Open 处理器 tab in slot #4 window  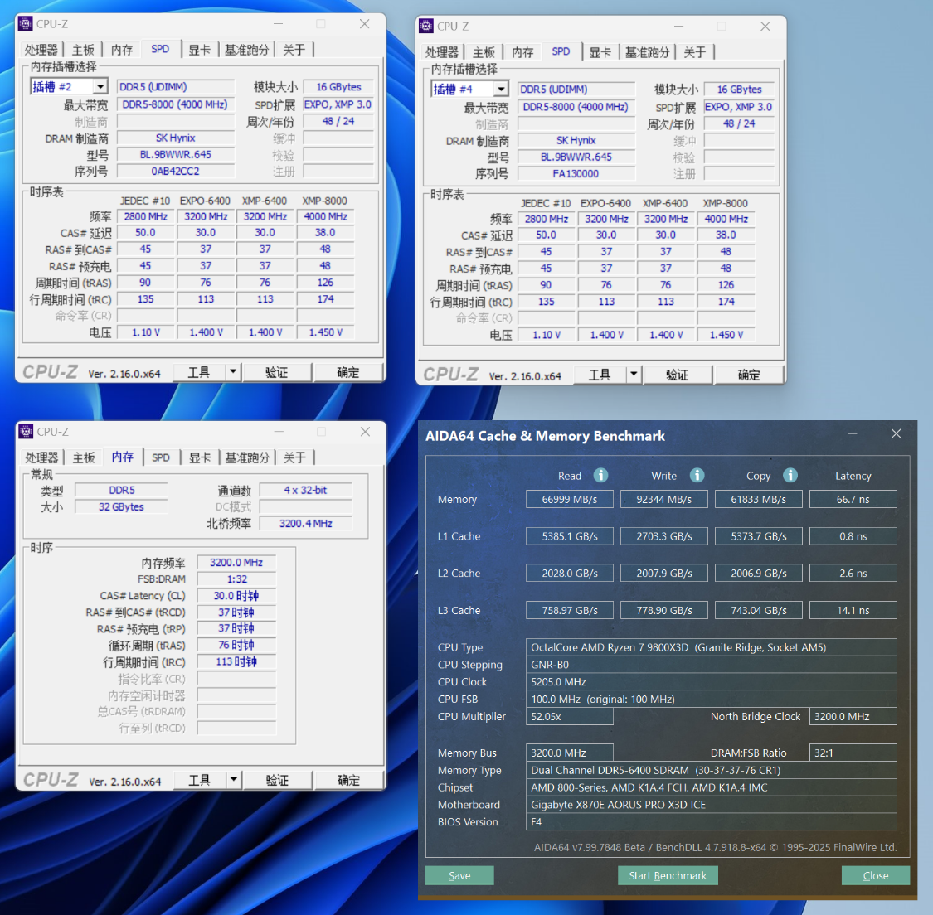[x=441, y=52]
